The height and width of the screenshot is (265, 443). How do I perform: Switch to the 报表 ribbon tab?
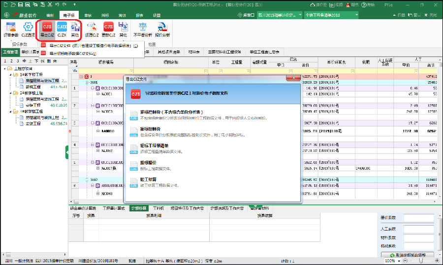[139, 15]
